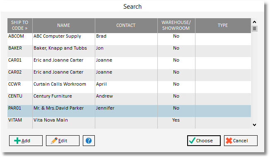Click the TYPE column header
Image resolution: width=270 pixels, height=158 pixels.
pos(223,26)
